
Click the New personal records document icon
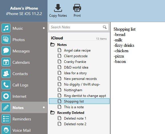click(x=59, y=78)
